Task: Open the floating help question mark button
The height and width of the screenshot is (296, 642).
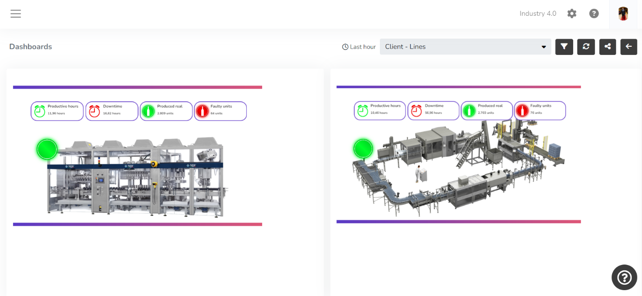Action: pos(624,278)
